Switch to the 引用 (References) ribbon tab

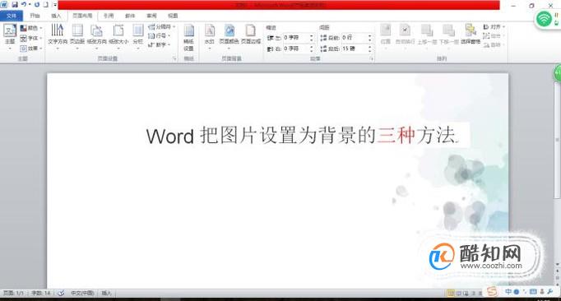[109, 16]
